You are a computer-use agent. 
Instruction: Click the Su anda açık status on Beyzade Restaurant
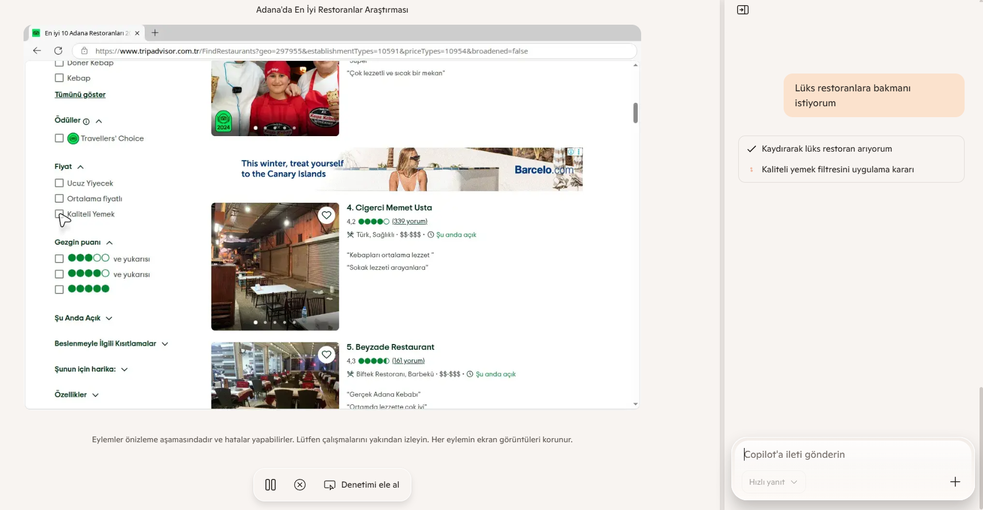(496, 374)
